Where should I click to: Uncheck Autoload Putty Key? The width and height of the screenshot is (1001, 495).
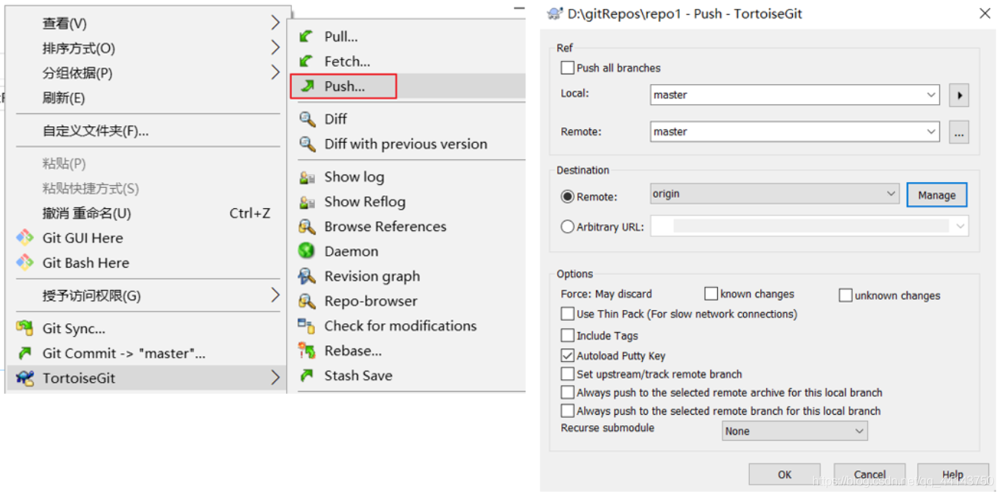coord(568,355)
